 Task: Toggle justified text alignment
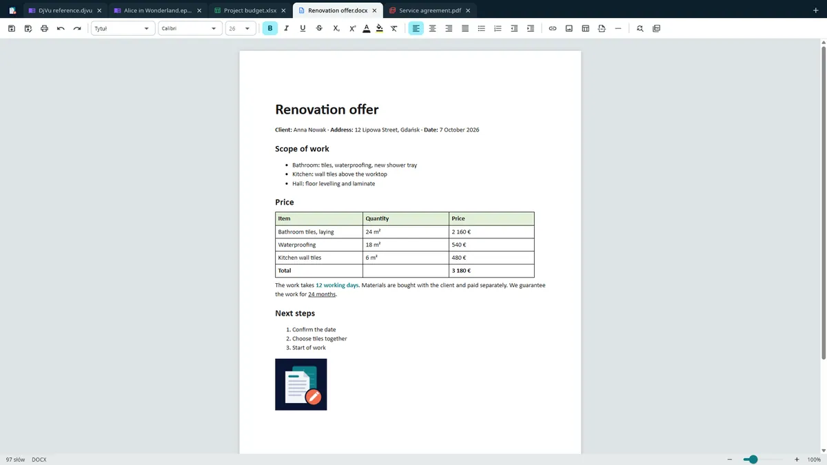[x=465, y=28]
